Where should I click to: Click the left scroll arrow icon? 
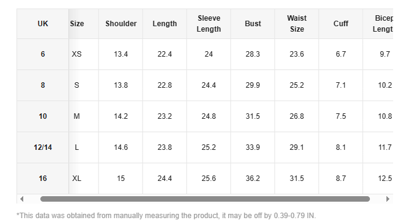pyautogui.click(x=22, y=199)
